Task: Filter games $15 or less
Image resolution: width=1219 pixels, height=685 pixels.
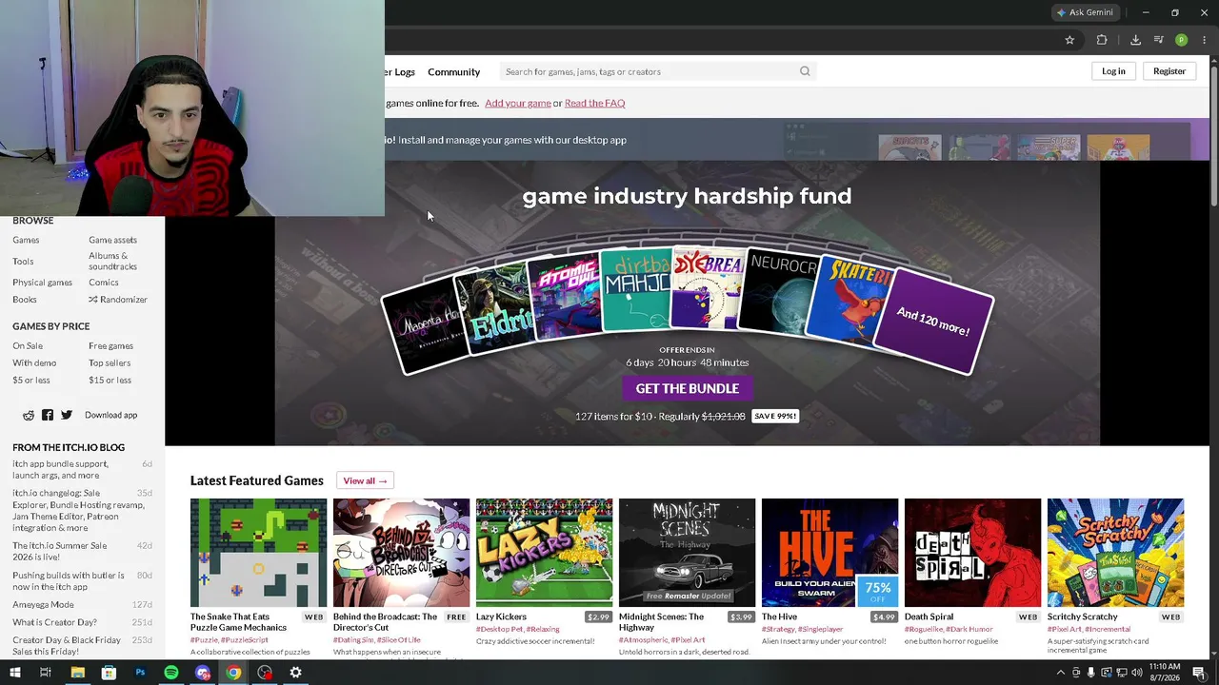Action: (110, 381)
